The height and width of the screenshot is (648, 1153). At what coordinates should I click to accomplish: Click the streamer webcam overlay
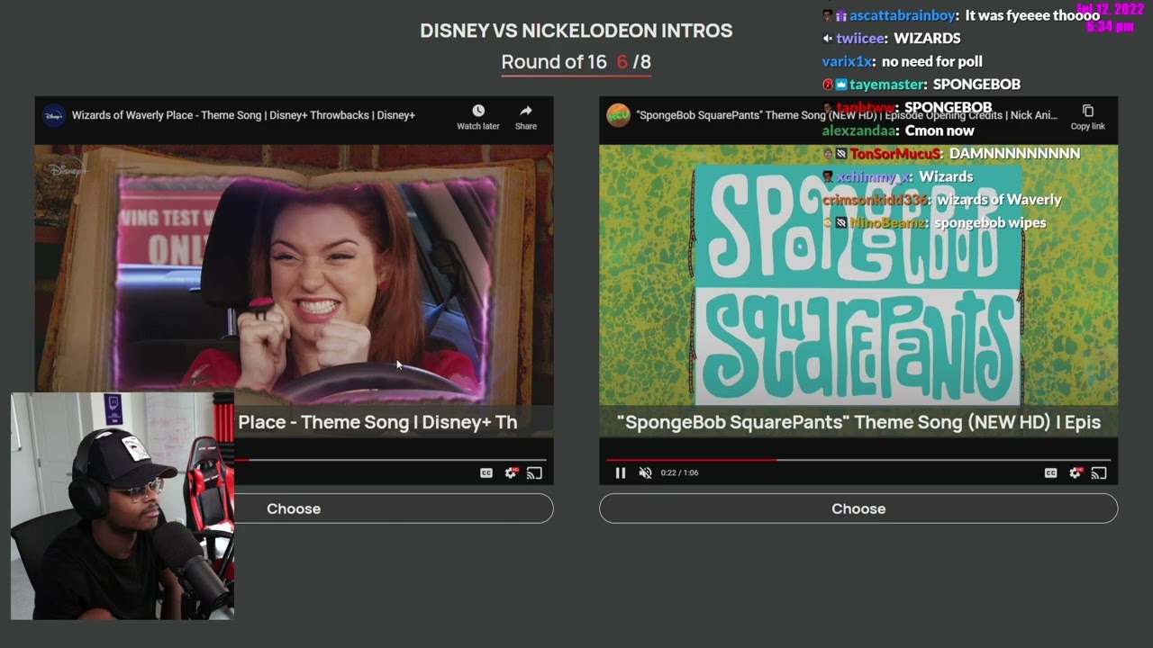click(x=123, y=506)
